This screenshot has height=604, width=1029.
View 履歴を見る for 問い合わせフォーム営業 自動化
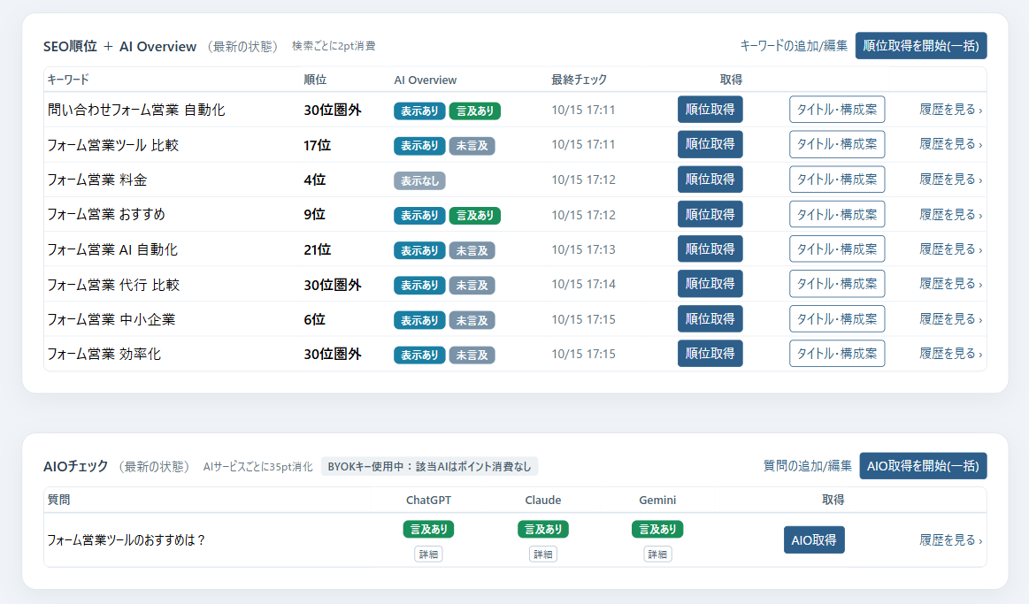point(950,110)
